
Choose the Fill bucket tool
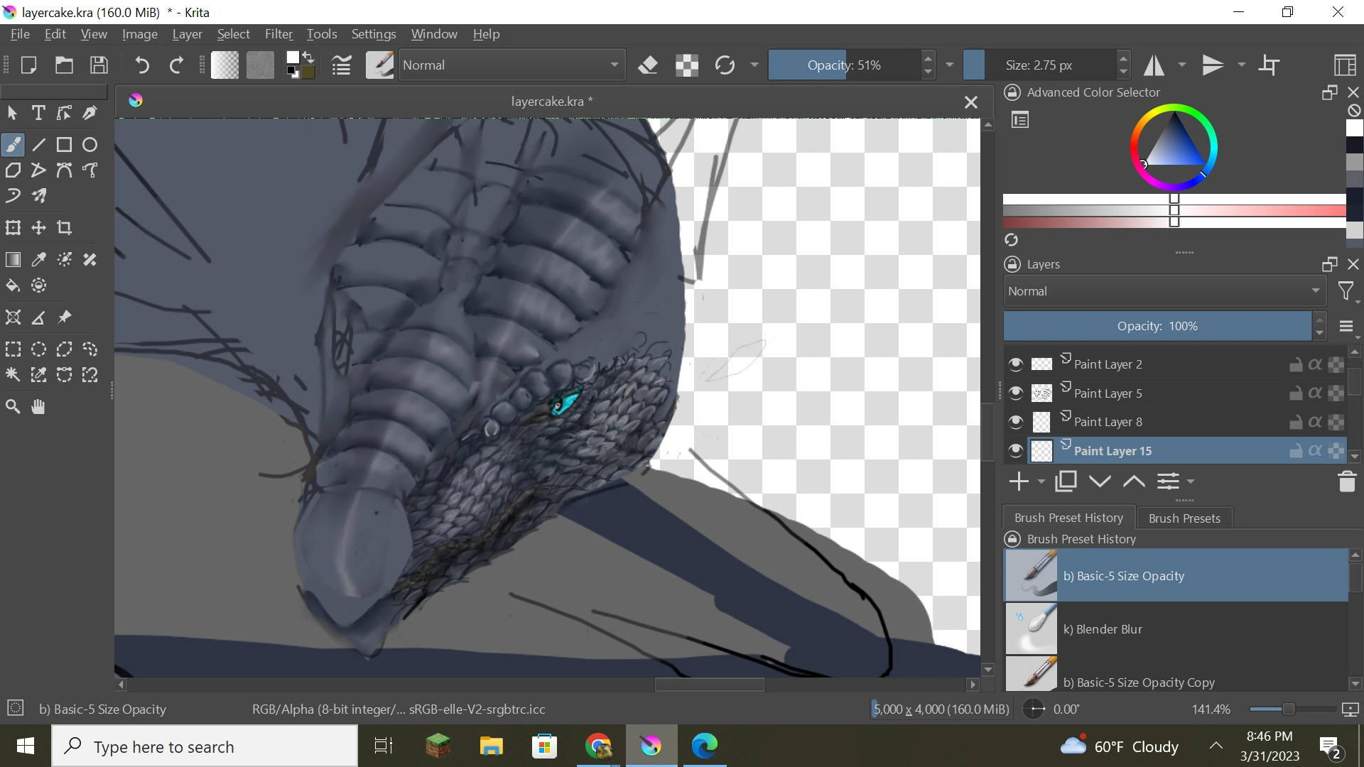[x=13, y=285]
